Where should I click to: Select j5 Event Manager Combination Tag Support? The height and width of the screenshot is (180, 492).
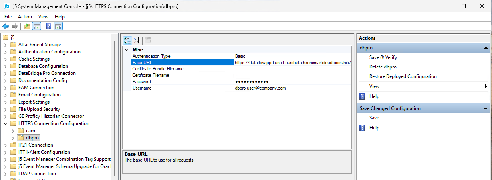(64, 159)
